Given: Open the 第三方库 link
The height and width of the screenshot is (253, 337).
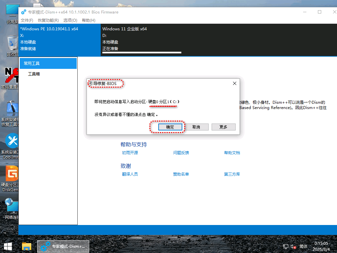Looking at the screenshot, I should click(232, 174).
